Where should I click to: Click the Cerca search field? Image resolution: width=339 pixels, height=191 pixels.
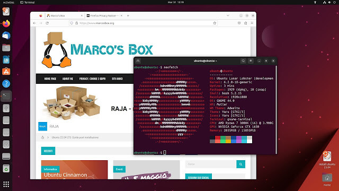coord(211,164)
